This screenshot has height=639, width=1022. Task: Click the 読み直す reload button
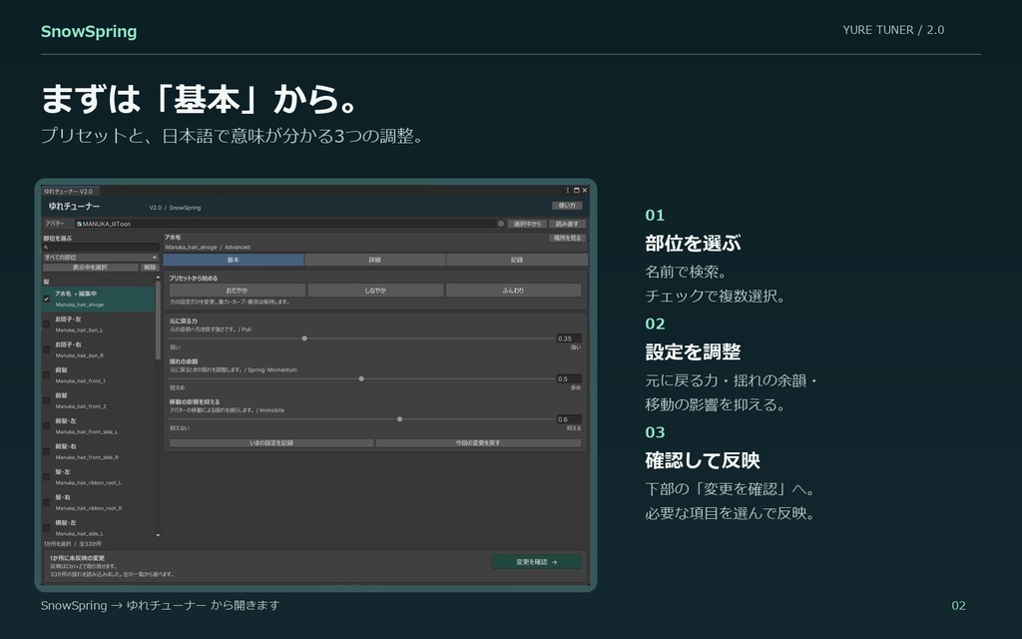567,224
